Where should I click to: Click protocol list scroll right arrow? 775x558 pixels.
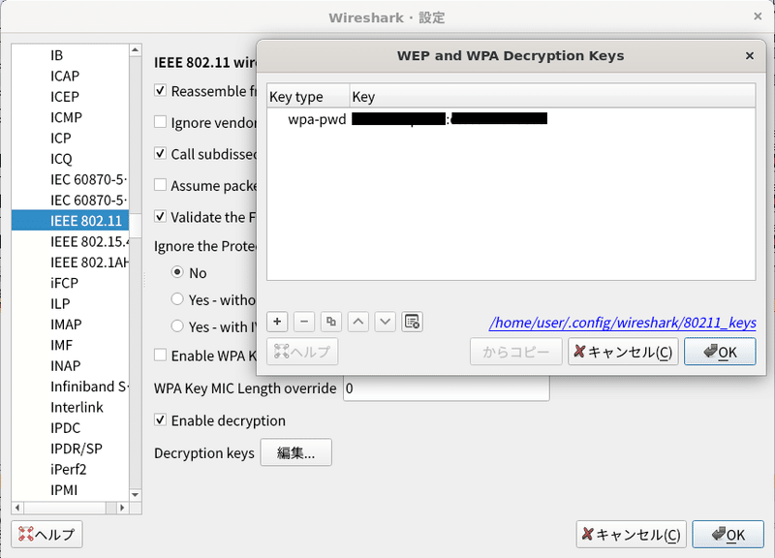point(122,508)
